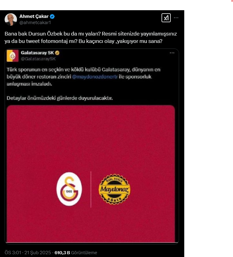Click the gold verified badge beside Galatasaray SK
233x257 pixels.
click(x=57, y=53)
